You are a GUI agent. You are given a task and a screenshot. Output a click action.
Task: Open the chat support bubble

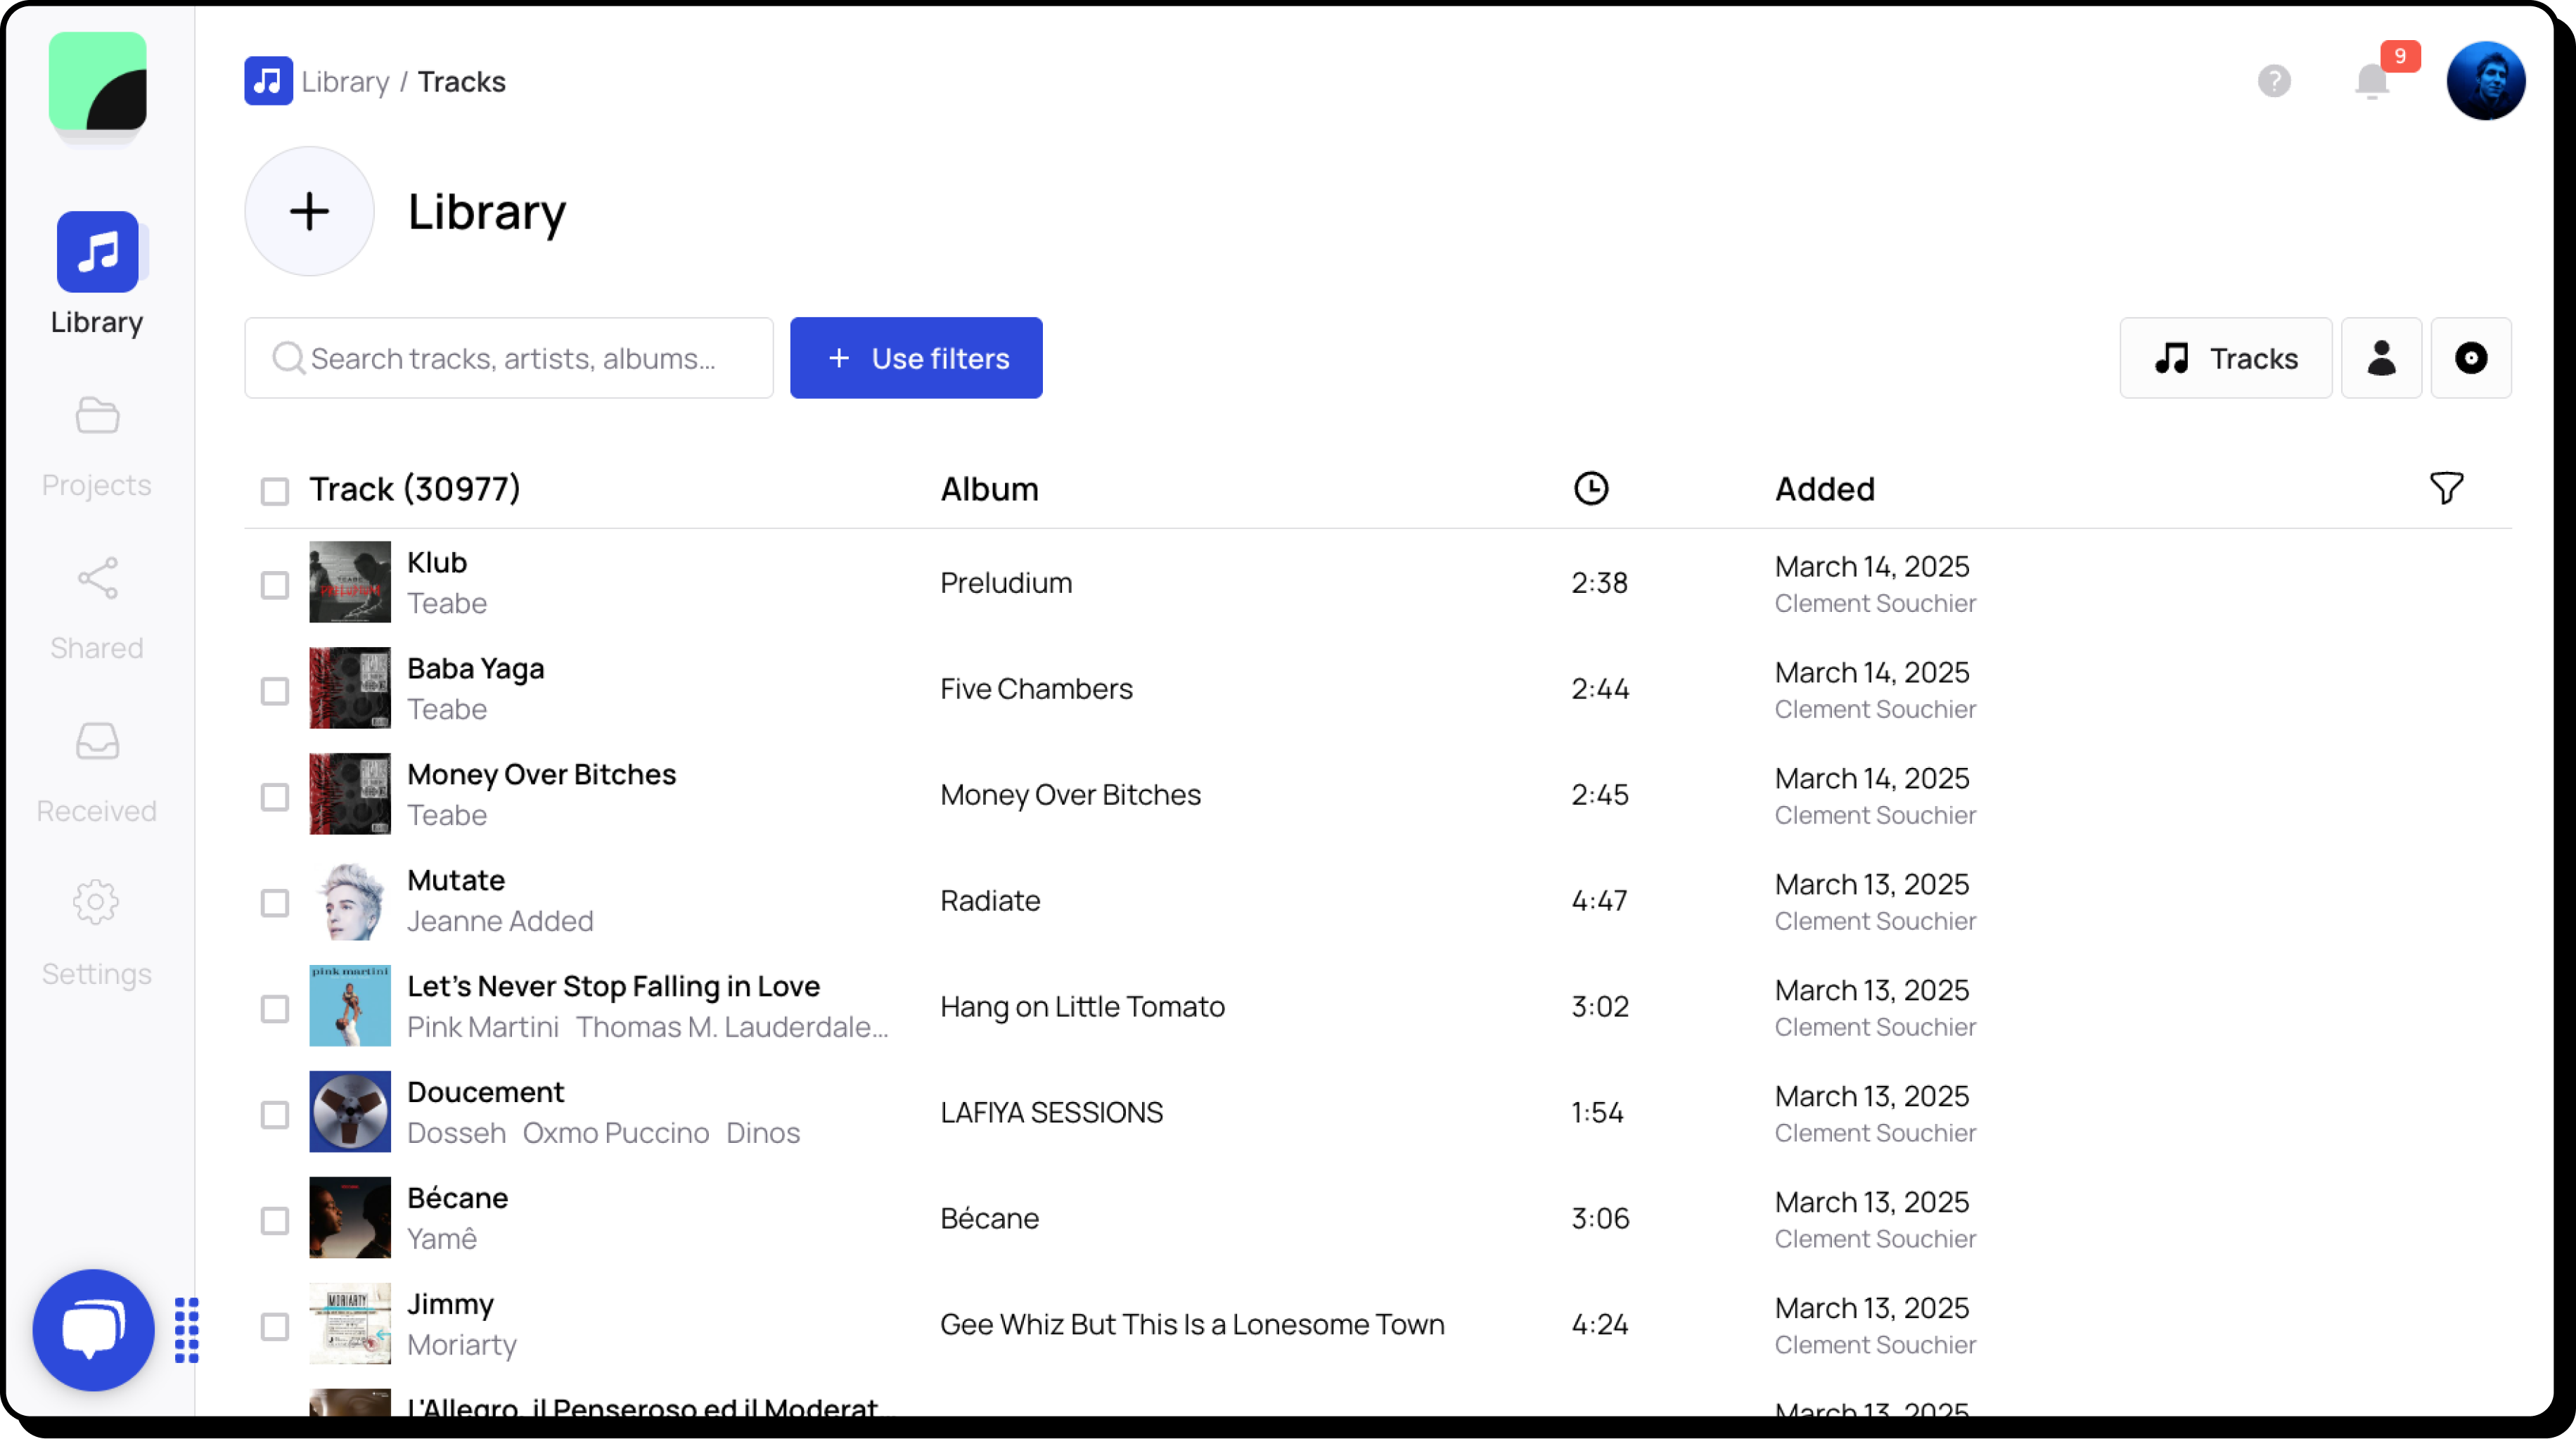93,1330
